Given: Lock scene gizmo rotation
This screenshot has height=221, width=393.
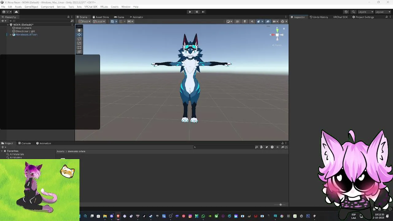Looking at the screenshot, I should point(284,29).
